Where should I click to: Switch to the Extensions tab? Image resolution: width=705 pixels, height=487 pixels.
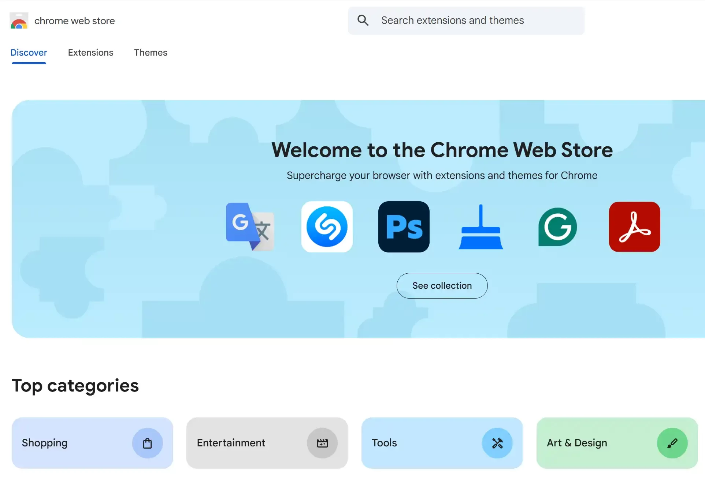pyautogui.click(x=91, y=53)
